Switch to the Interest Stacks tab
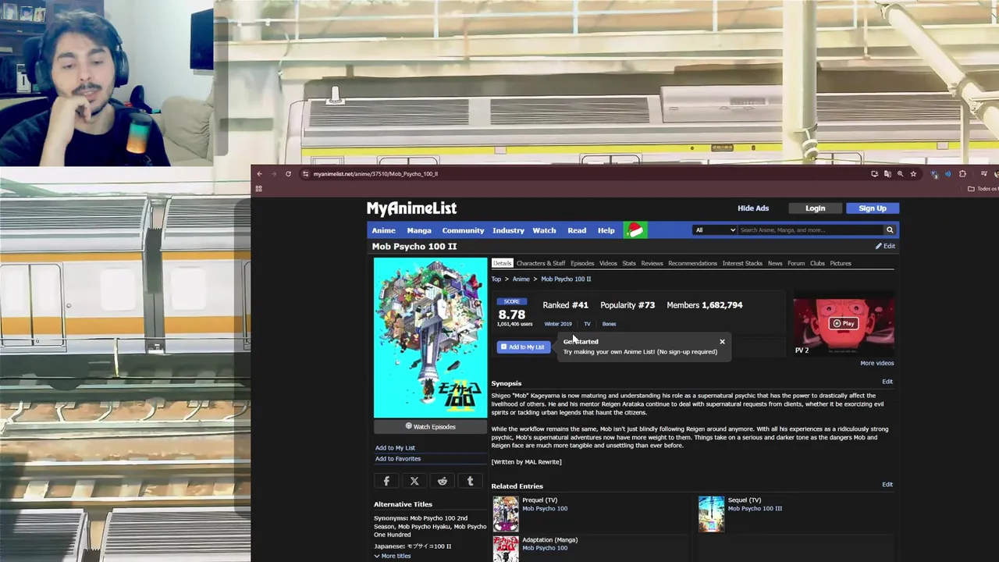 [742, 263]
